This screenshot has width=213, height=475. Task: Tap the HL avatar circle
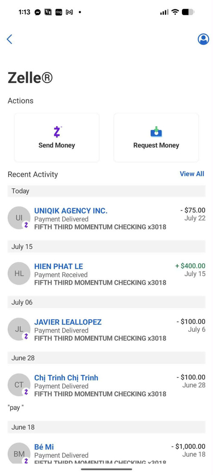click(x=19, y=273)
